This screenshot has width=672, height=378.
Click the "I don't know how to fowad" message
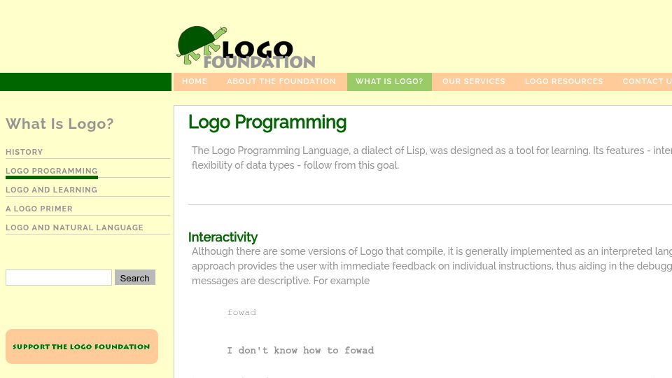(x=300, y=351)
